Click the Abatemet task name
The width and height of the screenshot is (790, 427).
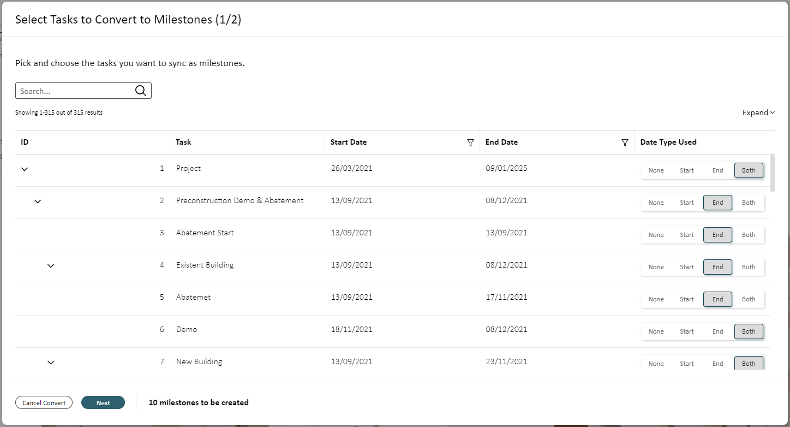(193, 297)
